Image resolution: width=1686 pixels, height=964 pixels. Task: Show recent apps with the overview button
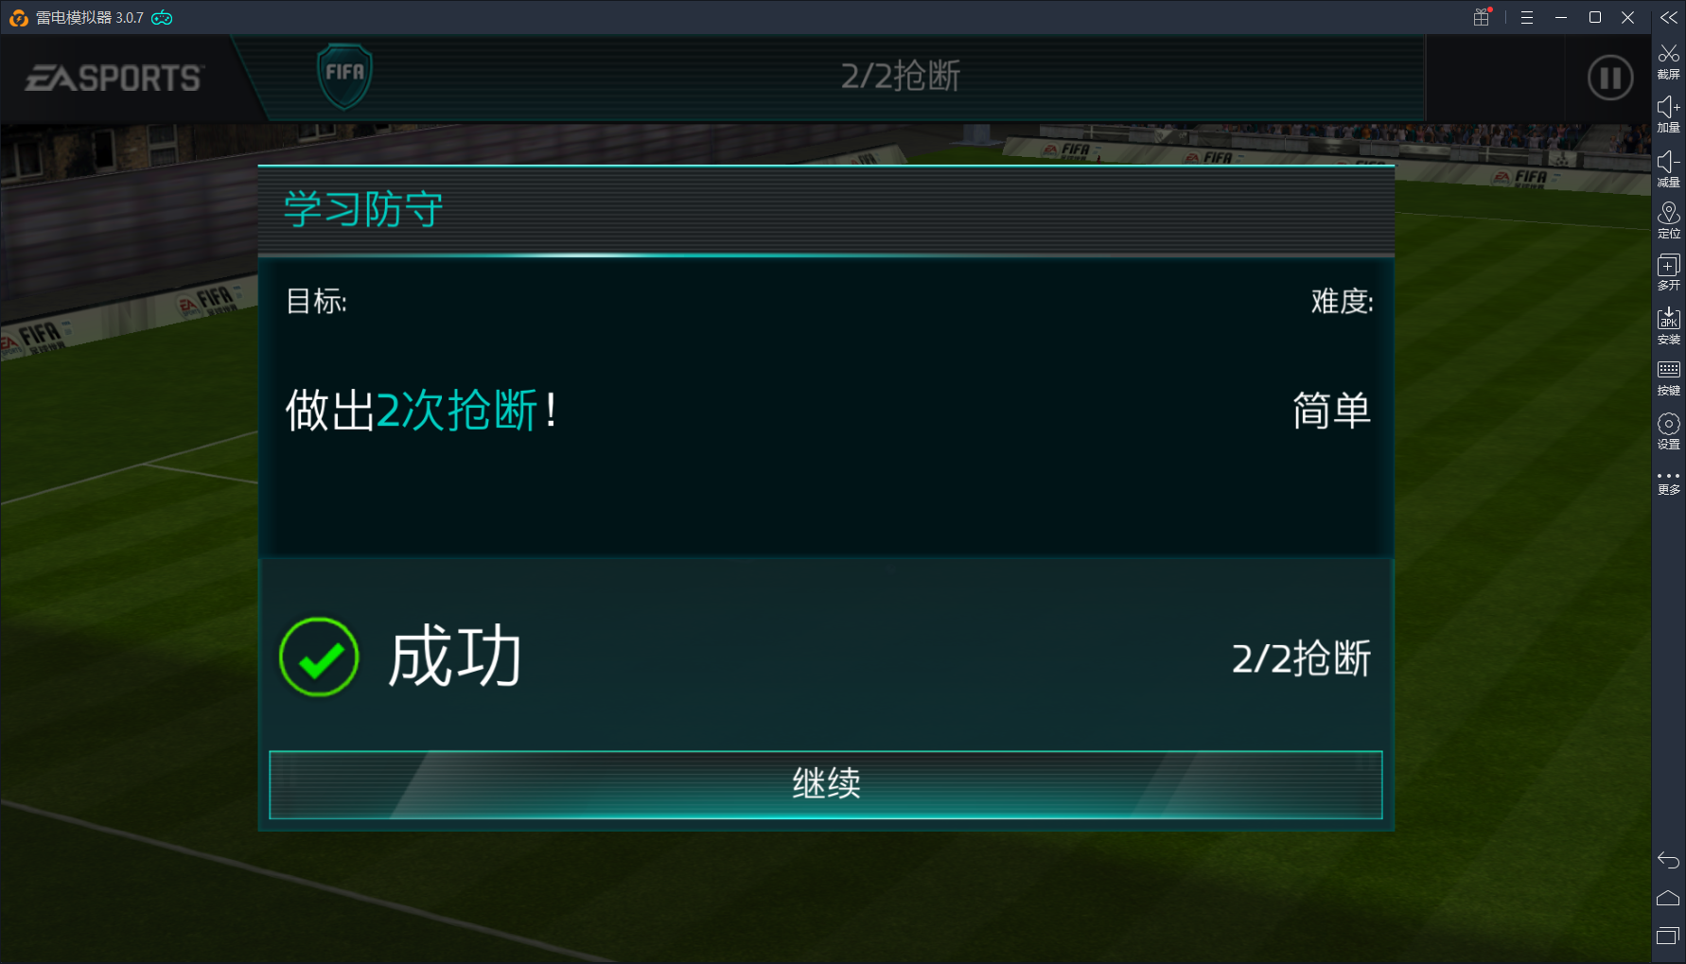pyautogui.click(x=1668, y=936)
